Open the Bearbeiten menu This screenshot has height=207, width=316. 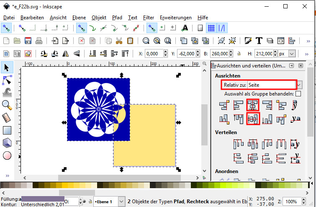[x=32, y=18]
